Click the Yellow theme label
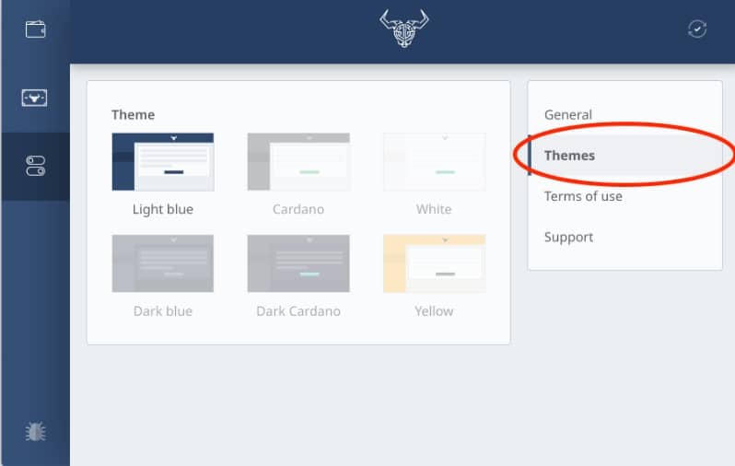This screenshot has height=466, width=735. click(434, 311)
